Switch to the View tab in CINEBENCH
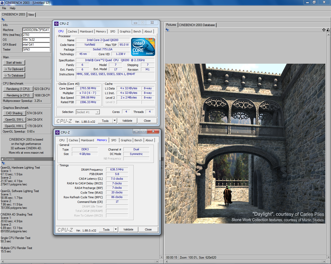 coord(31,15)
